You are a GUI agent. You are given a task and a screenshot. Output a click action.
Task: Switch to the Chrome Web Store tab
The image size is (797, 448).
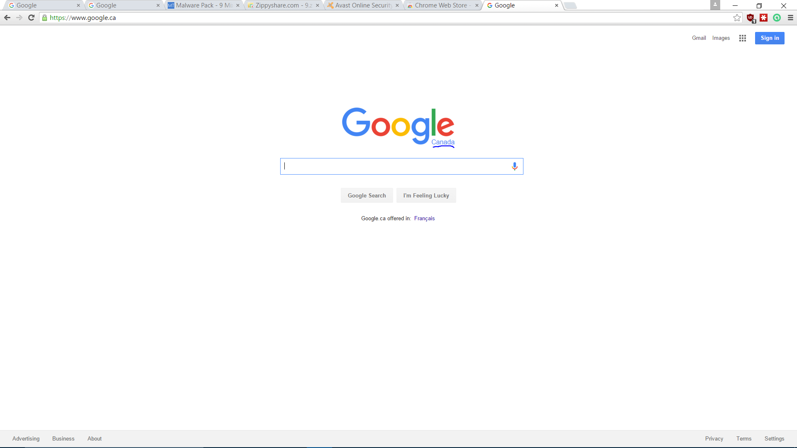pyautogui.click(x=440, y=5)
